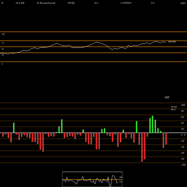This screenshot has width=187, height=187.
Task: Click the MR axis label -80
Action: pos(183,159)
